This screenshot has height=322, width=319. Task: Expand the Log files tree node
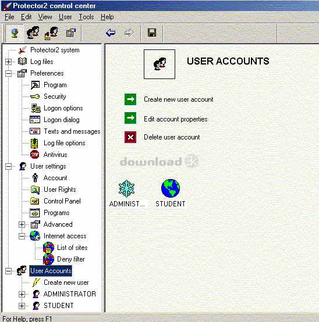(8, 62)
